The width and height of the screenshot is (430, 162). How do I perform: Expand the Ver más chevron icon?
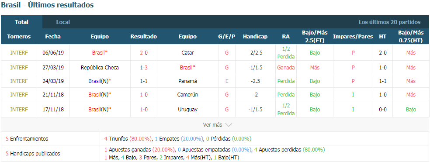coord(229,125)
